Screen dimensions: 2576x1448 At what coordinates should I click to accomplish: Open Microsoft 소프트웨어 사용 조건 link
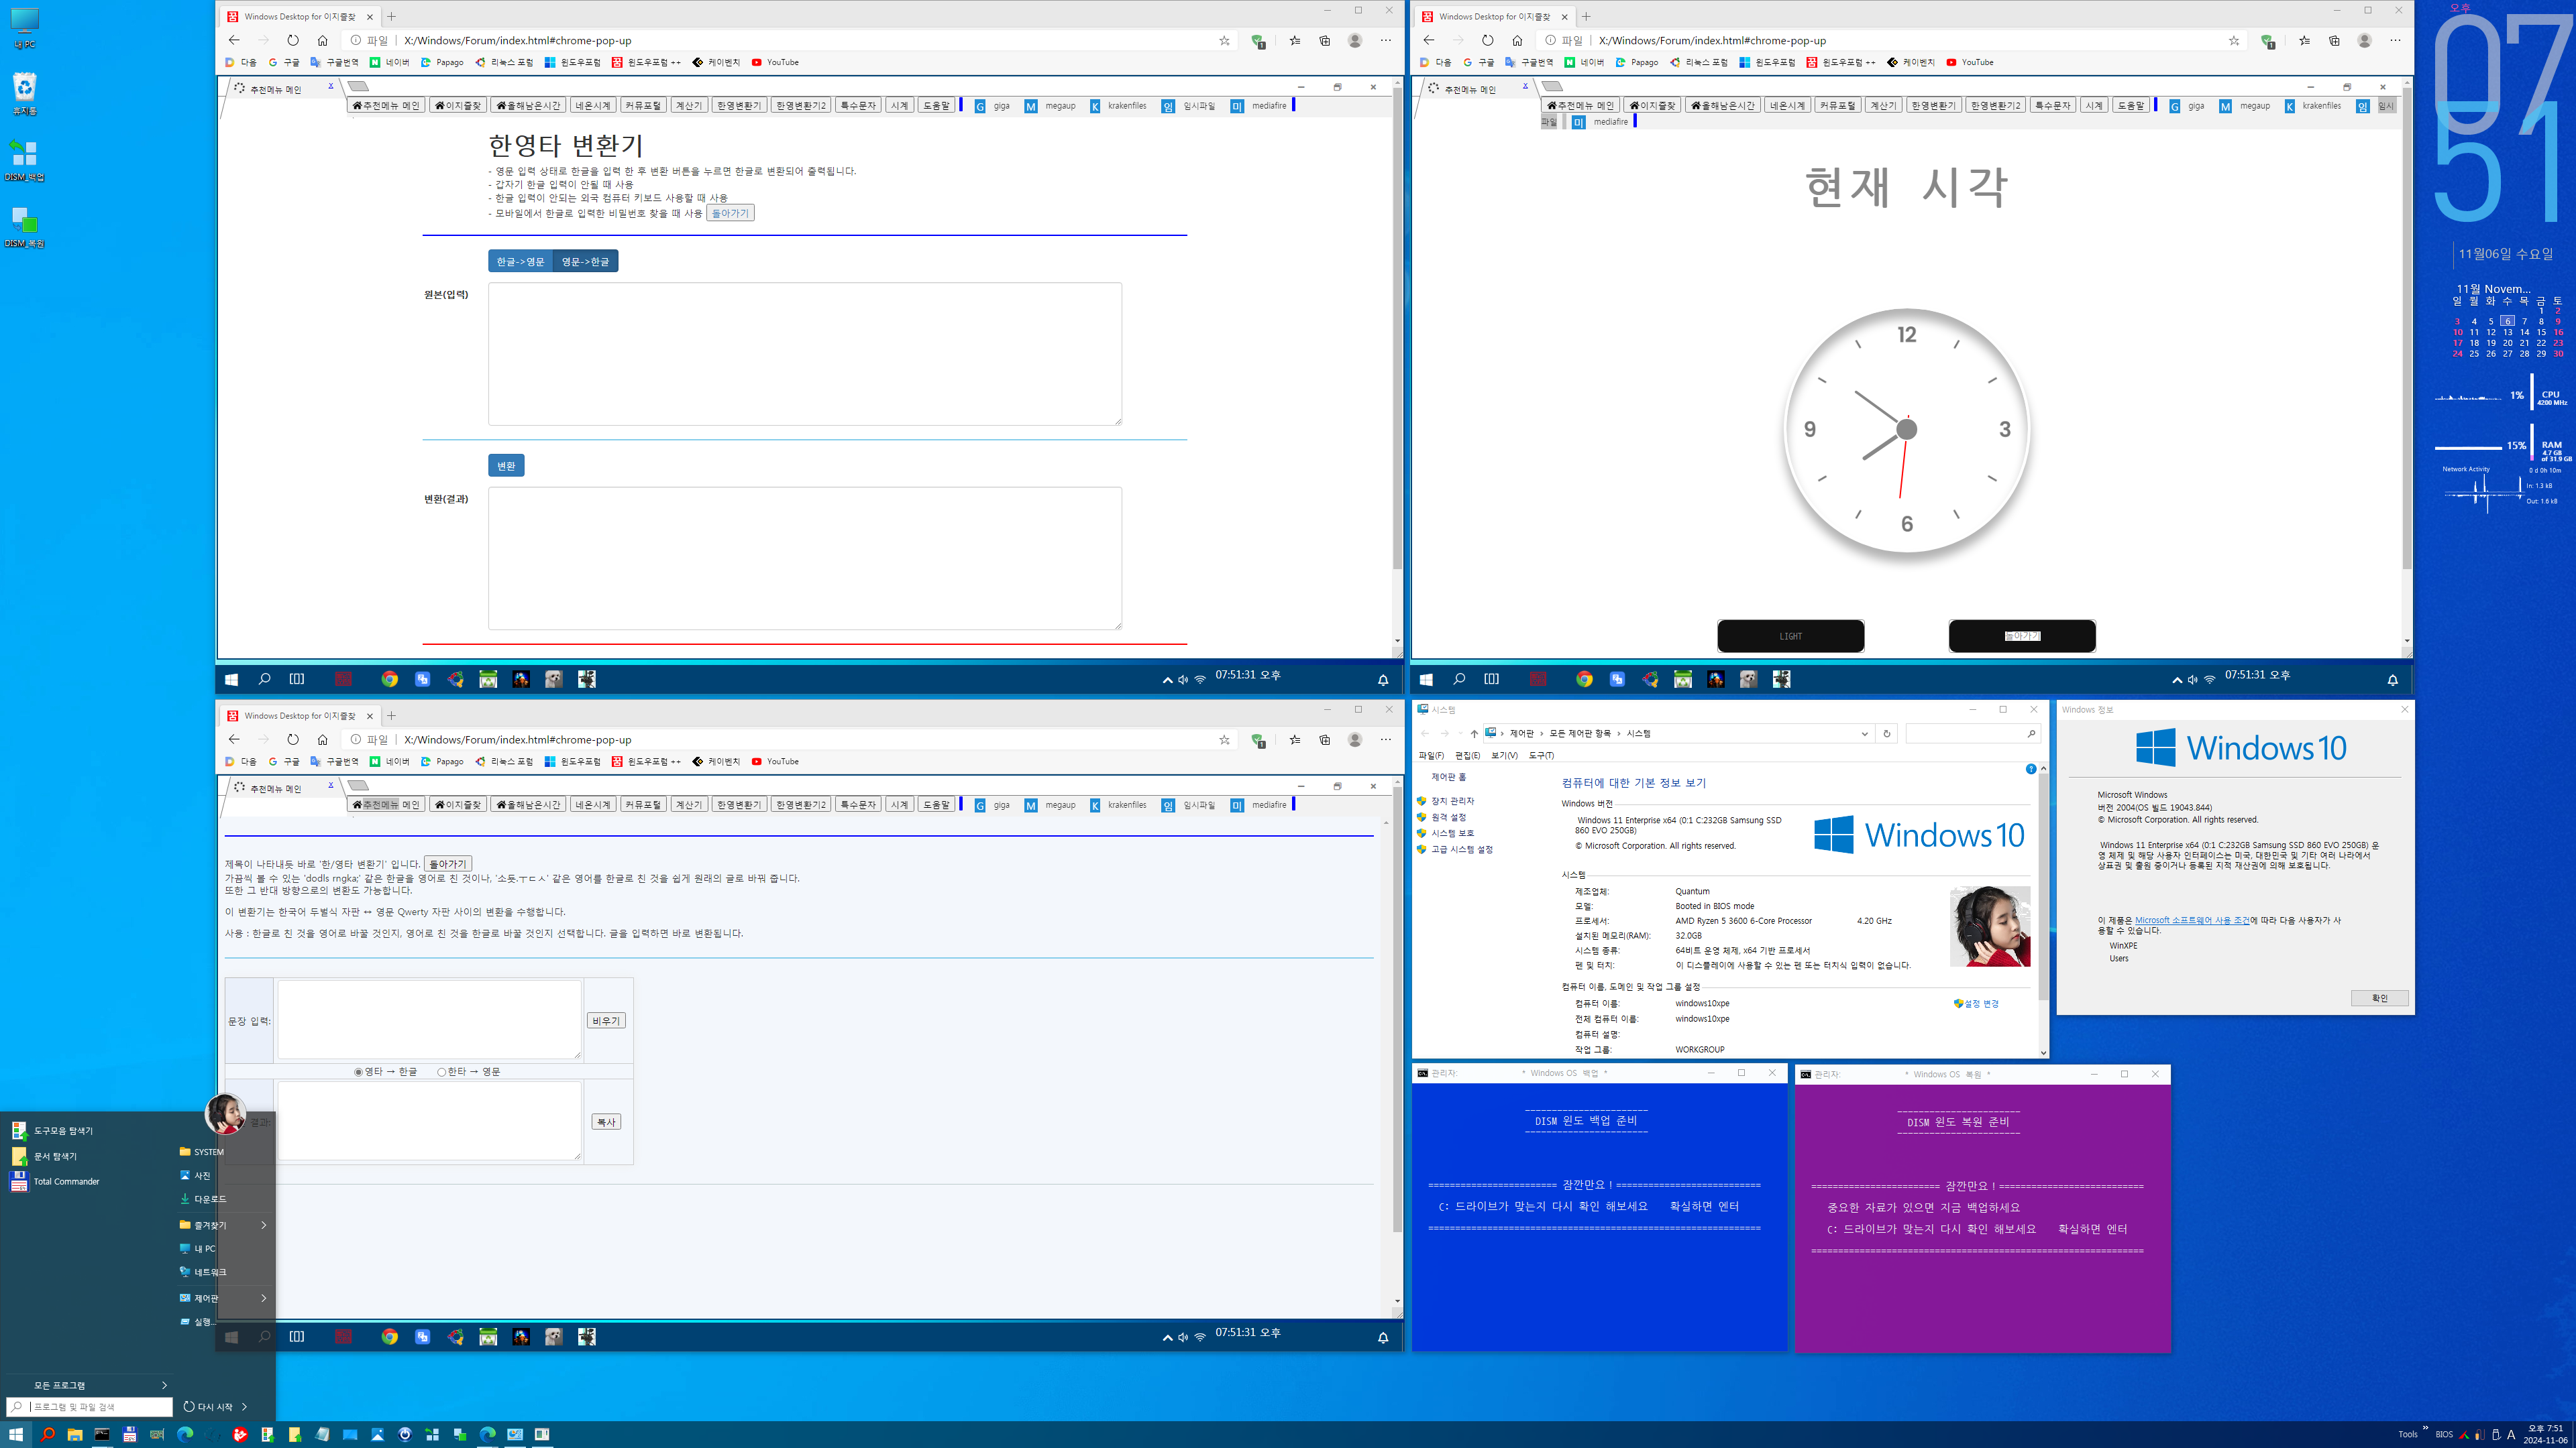click(x=2192, y=920)
